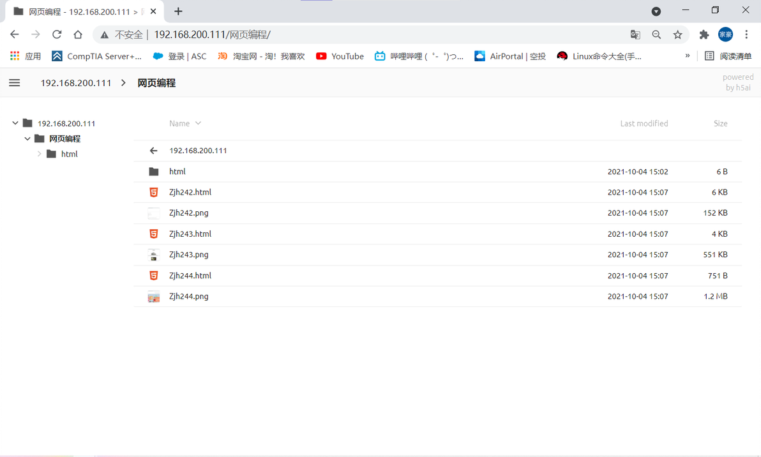Collapse the 192.168.200.111 tree node
Image resolution: width=761 pixels, height=457 pixels.
click(x=15, y=123)
